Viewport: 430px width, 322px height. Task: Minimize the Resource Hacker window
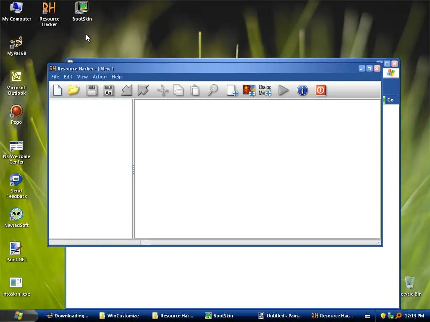362,68
